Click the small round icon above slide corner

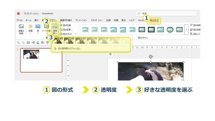[x=110, y=54]
